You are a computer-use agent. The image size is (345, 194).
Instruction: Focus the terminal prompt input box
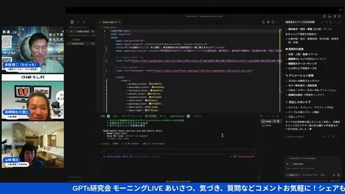click(x=178, y=151)
